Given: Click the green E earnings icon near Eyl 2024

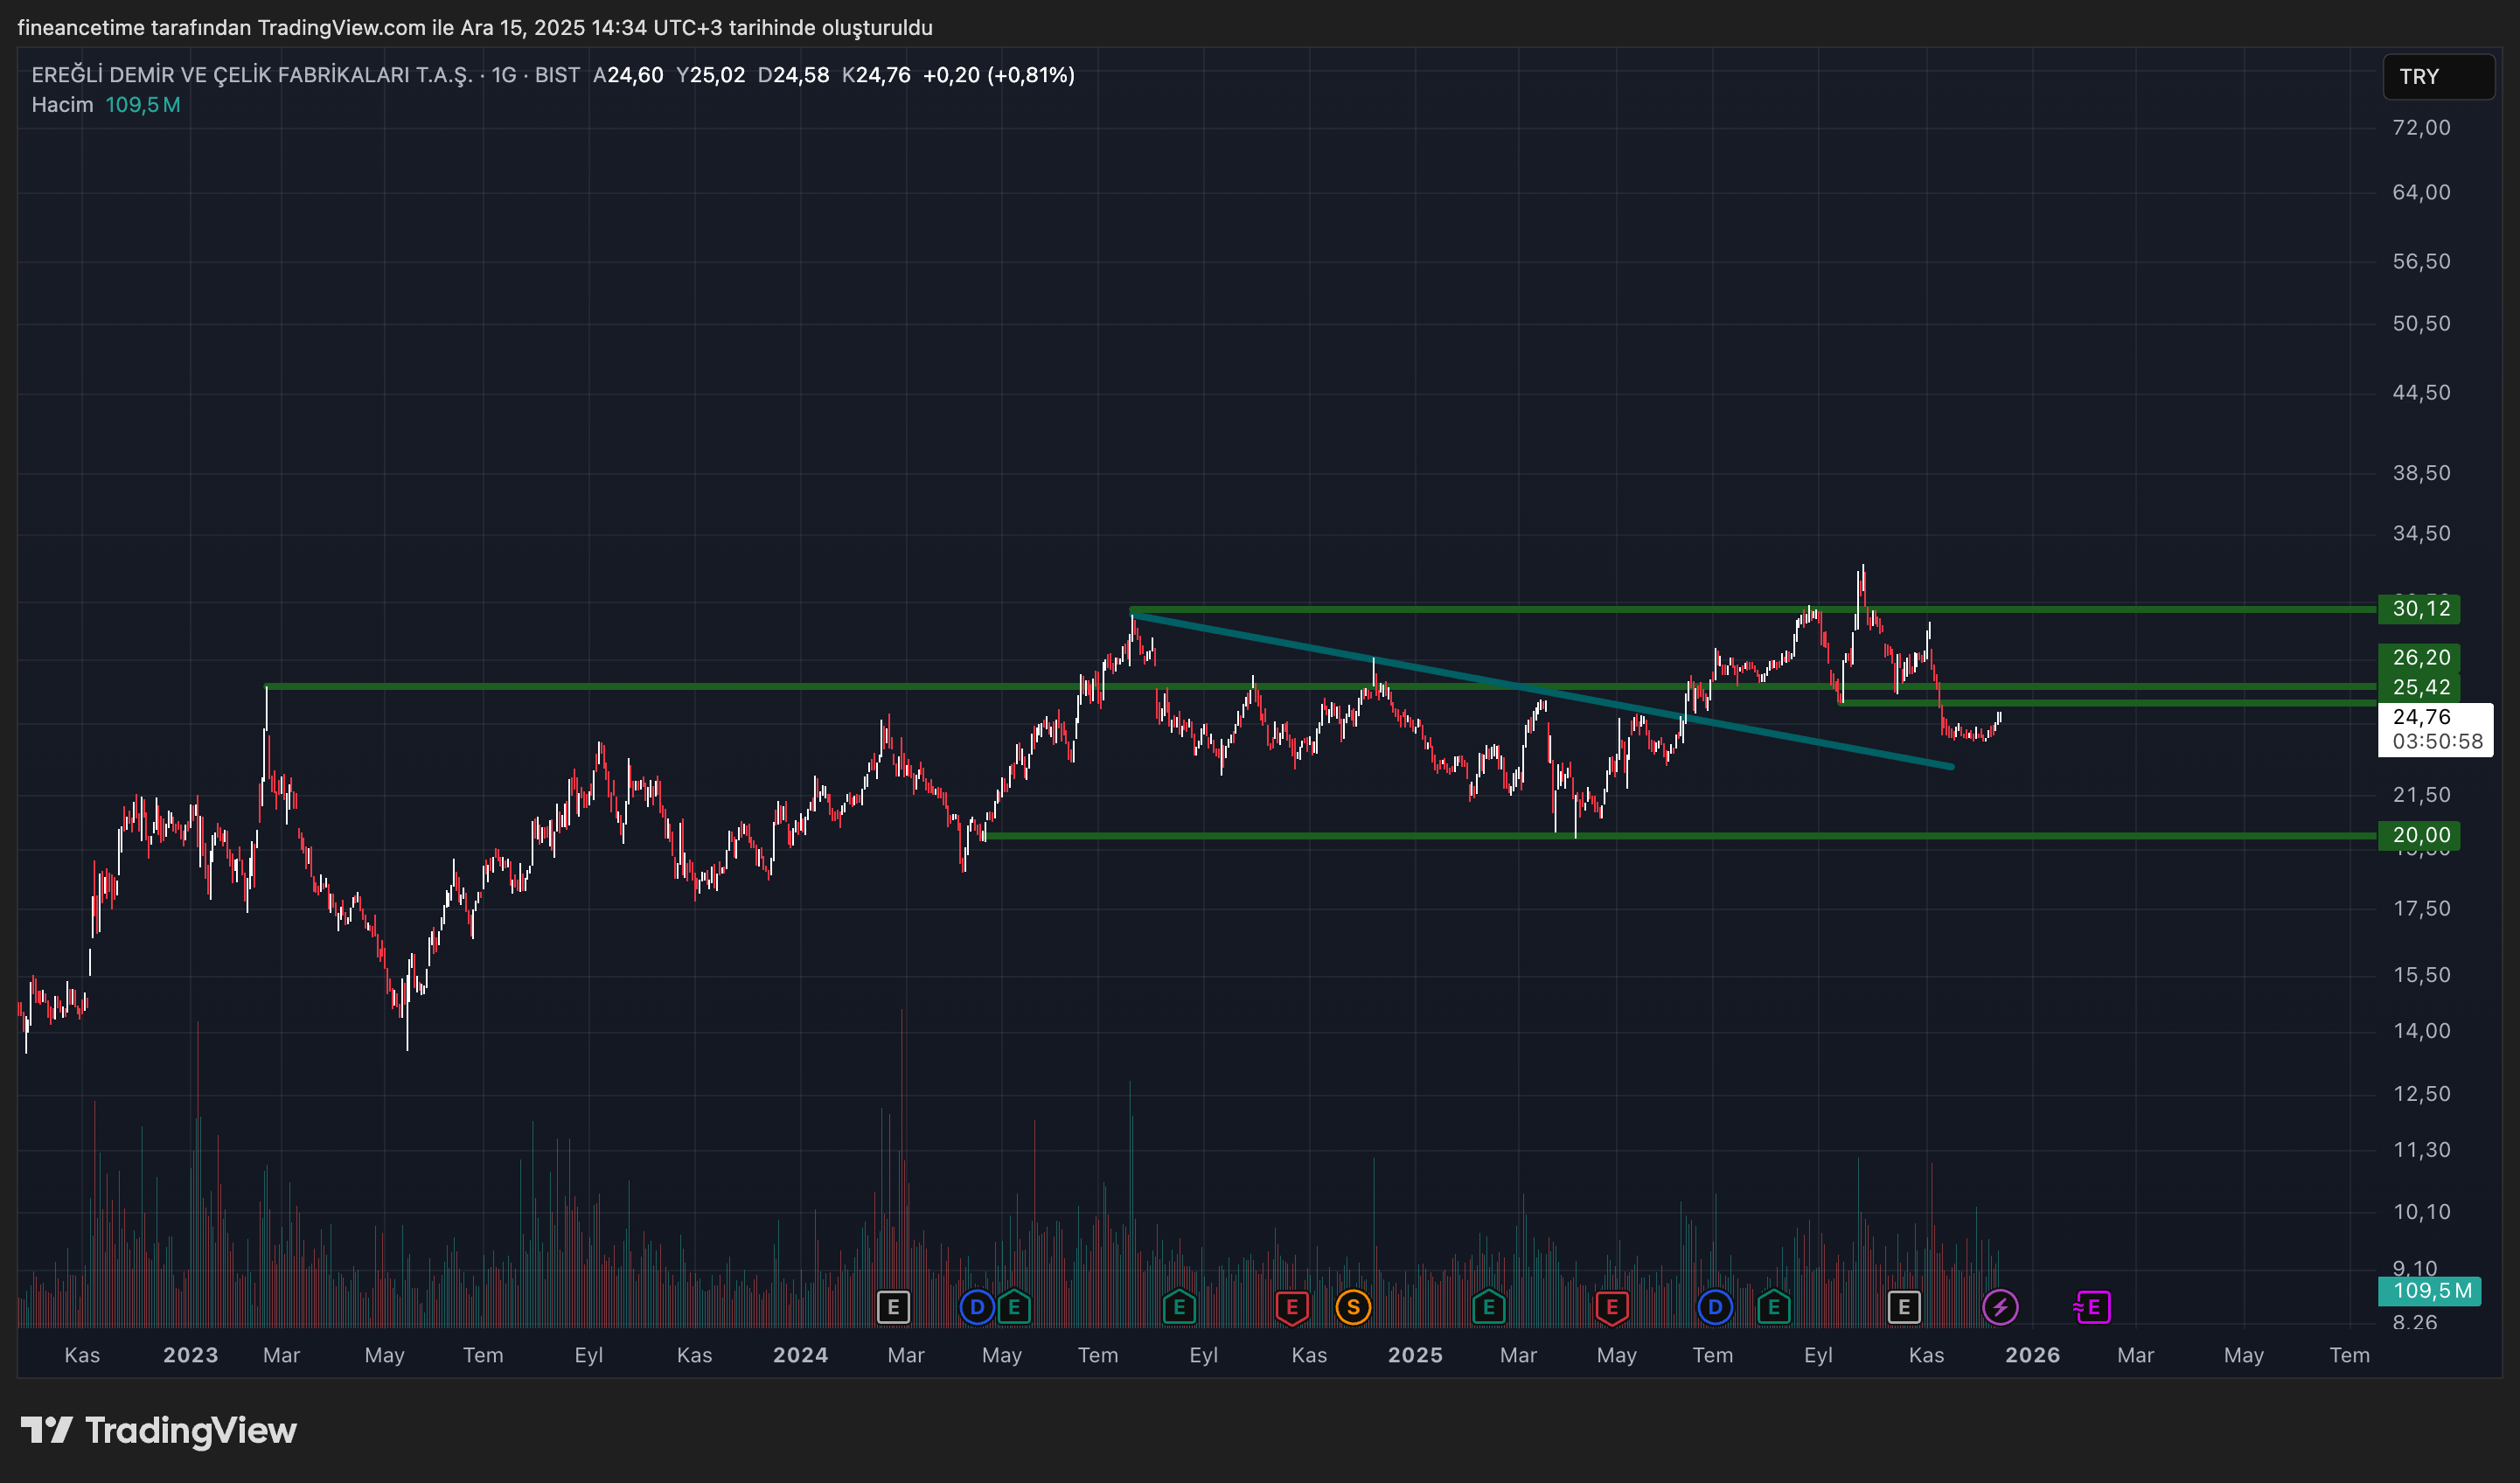Looking at the screenshot, I should 1179,1307.
